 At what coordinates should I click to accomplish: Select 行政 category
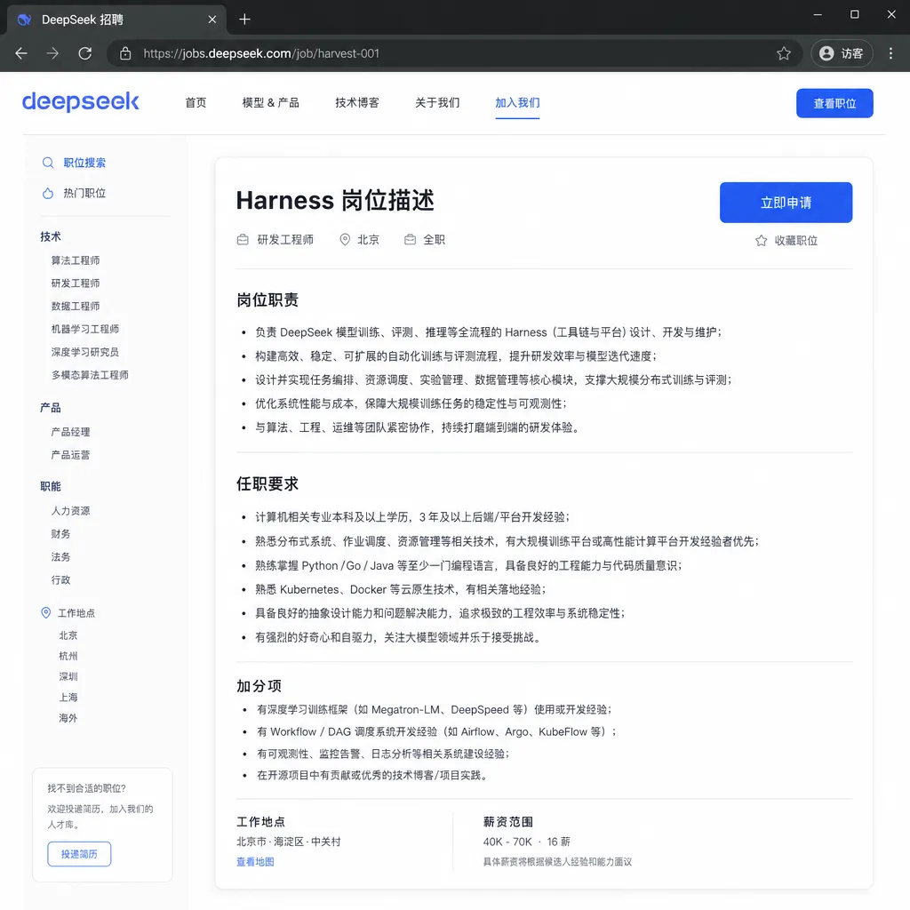pos(61,579)
